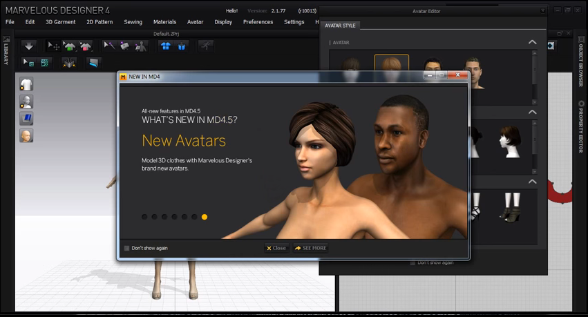Click the blue reset 2D arrangement shirt icon
This screenshot has height=317, width=588.
coord(165,46)
